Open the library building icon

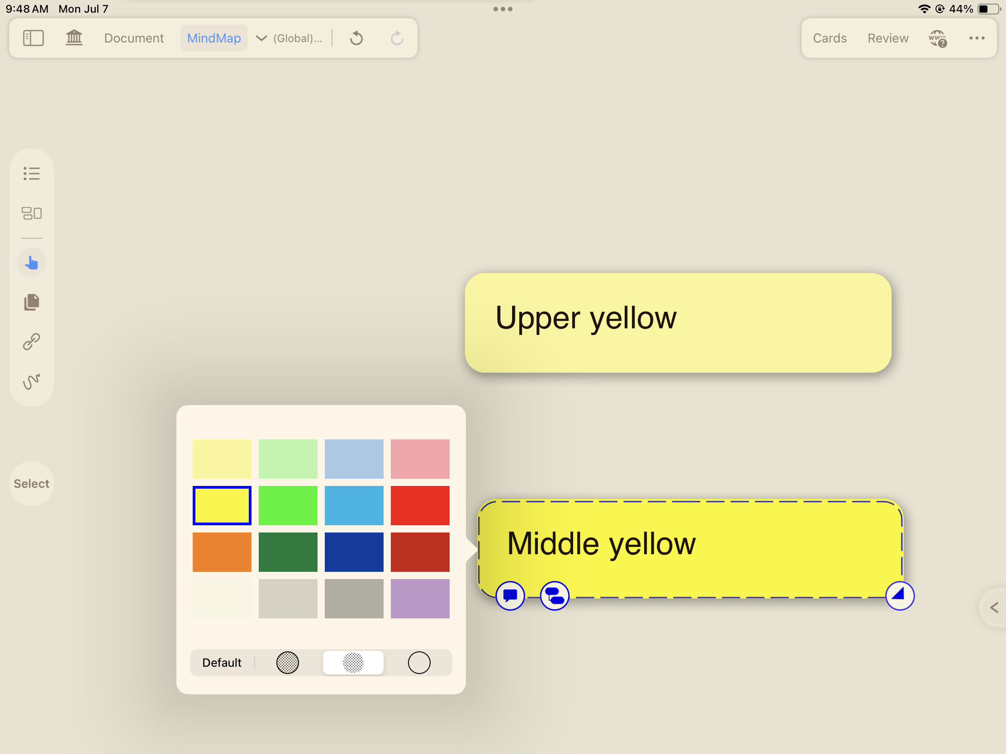(x=74, y=38)
